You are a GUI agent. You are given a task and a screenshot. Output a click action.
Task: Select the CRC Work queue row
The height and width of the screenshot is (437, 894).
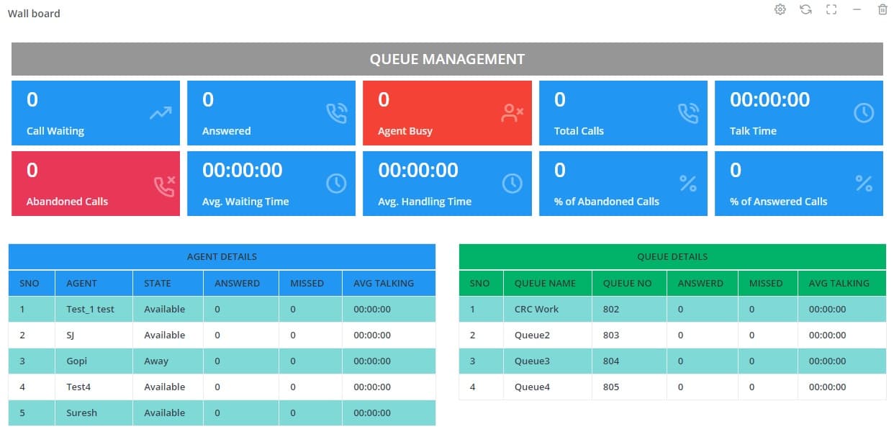point(672,309)
